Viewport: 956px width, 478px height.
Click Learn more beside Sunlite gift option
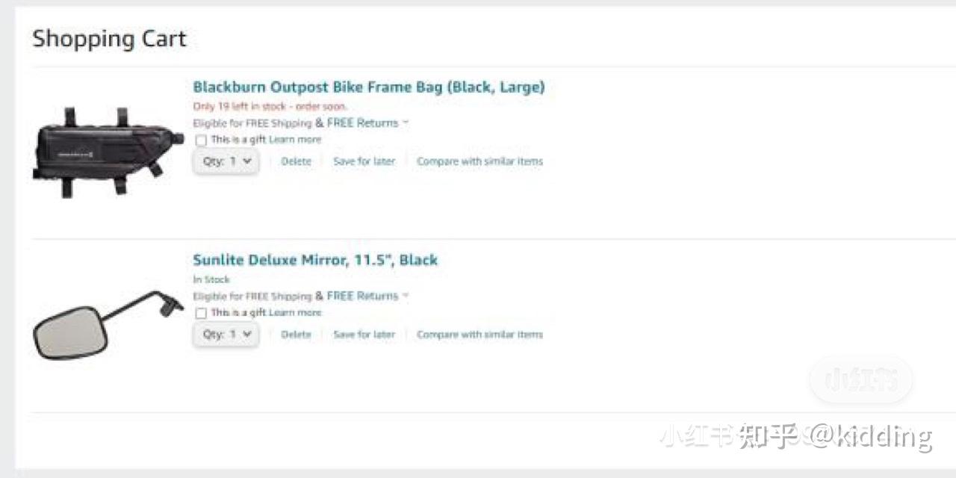[295, 313]
